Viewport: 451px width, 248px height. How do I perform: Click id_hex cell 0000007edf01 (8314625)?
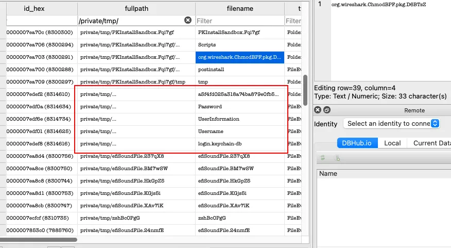pyautogui.click(x=42, y=131)
